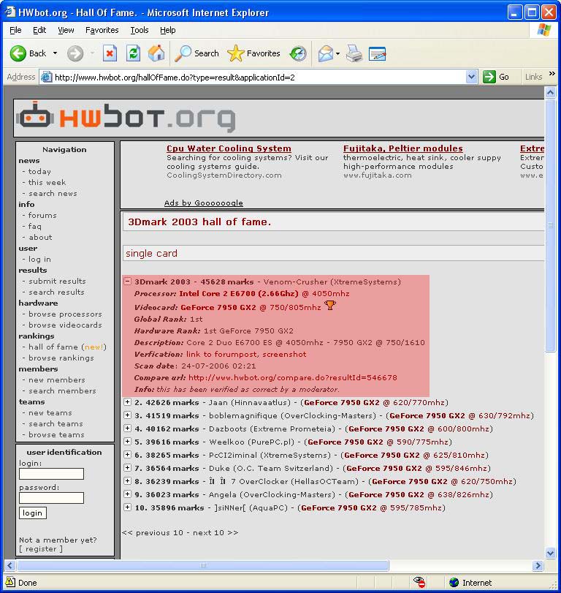Expand result 10 by ]siNNer[
This screenshot has height=593, width=561.
(128, 507)
